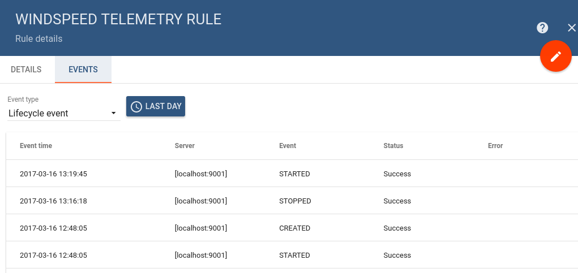578x273 pixels.
Task: Click the Error column header
Action: (495, 145)
